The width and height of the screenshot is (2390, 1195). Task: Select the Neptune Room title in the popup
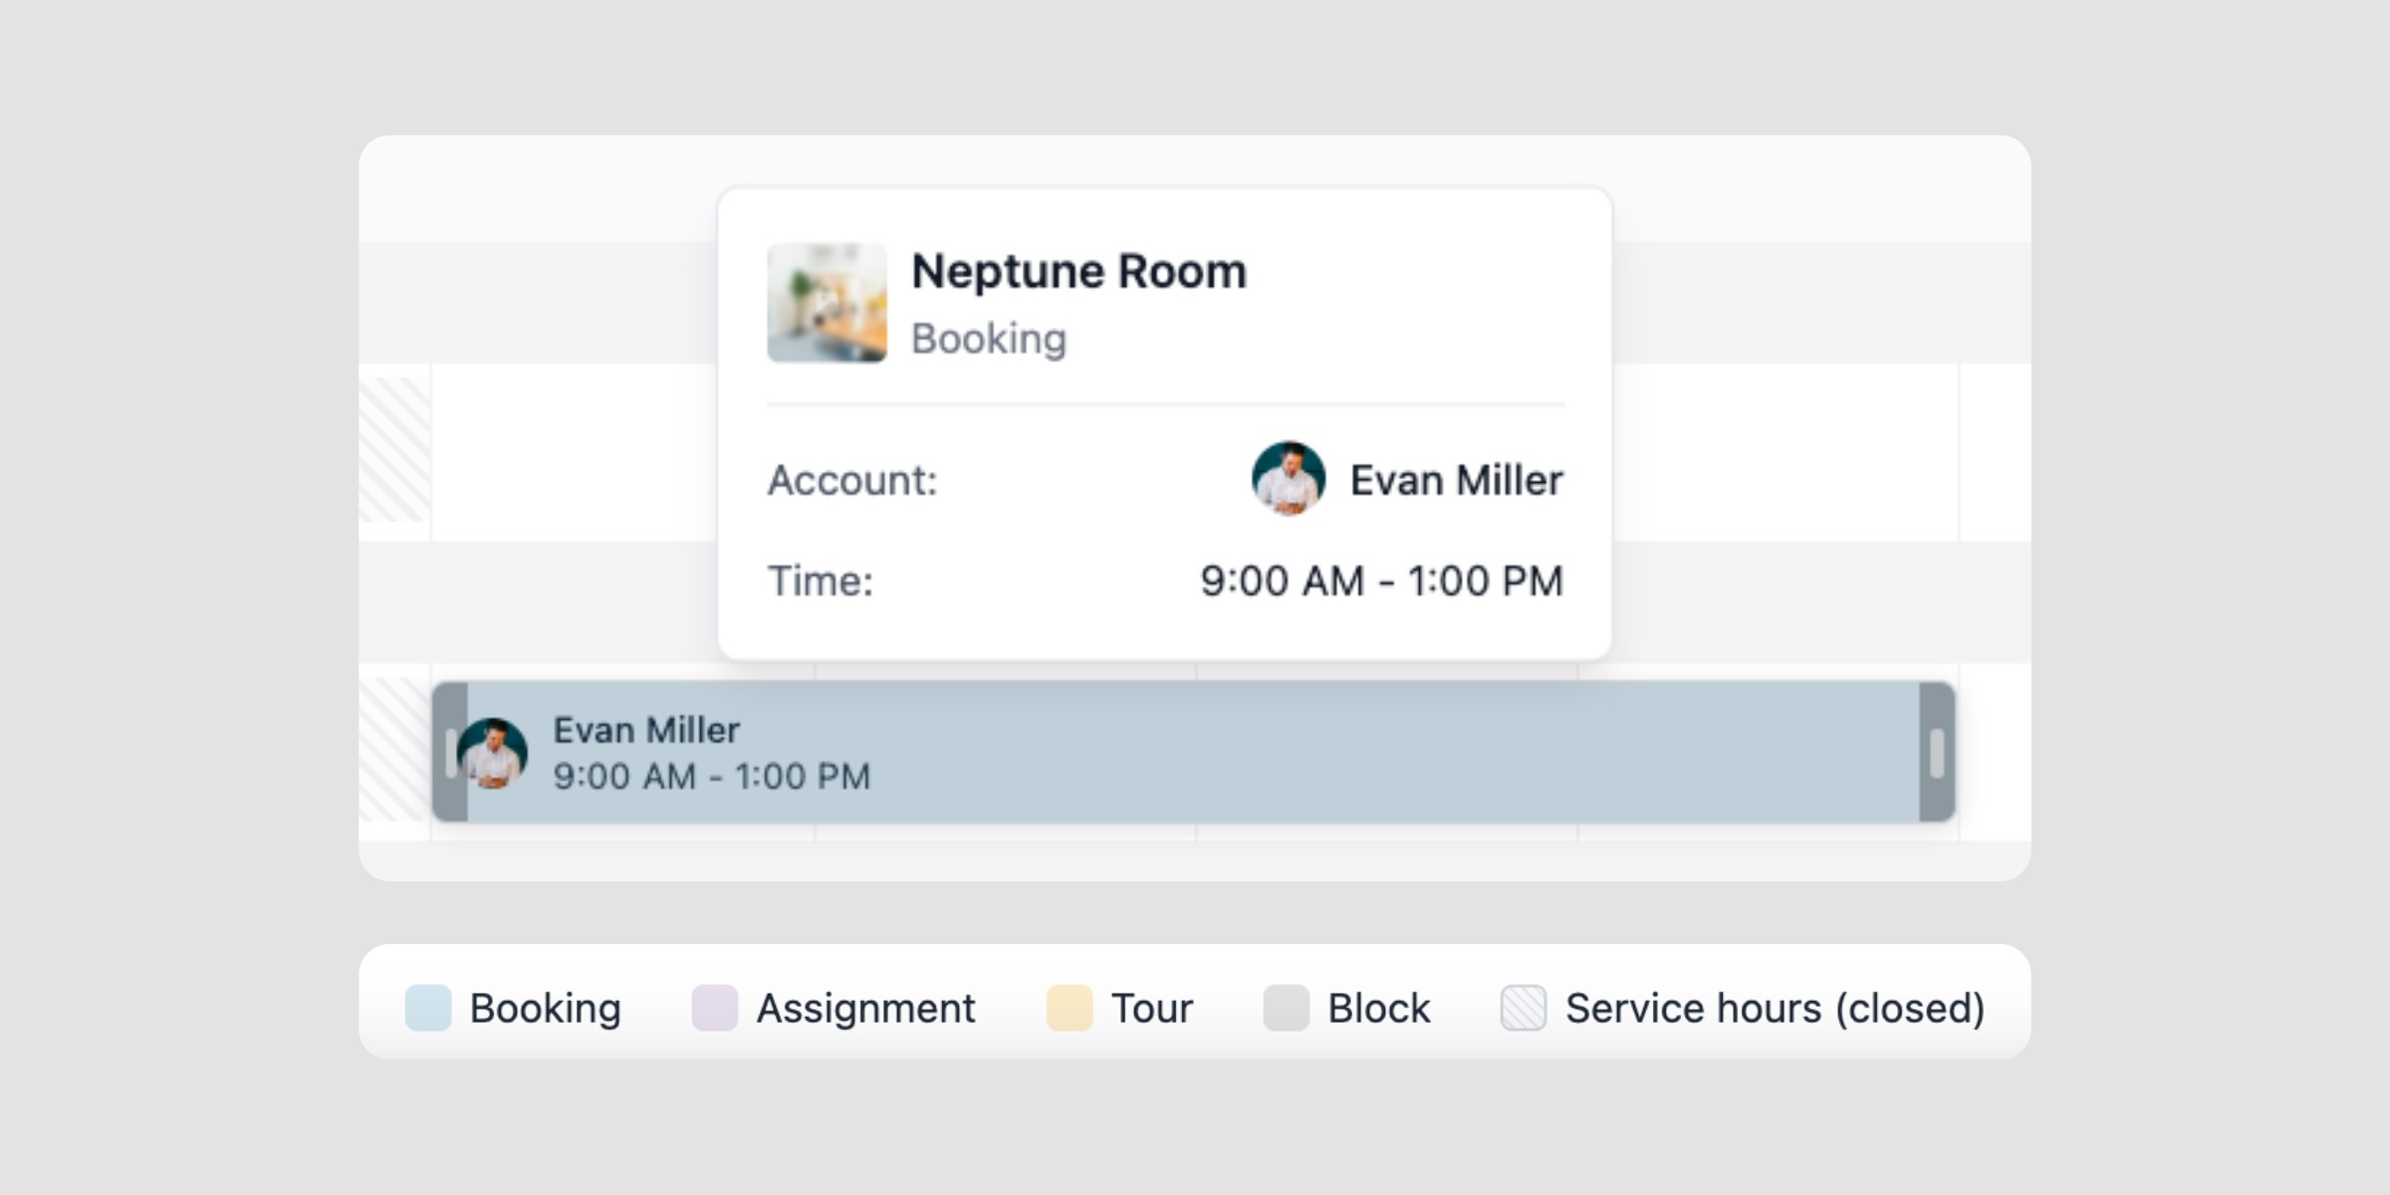(x=1078, y=271)
